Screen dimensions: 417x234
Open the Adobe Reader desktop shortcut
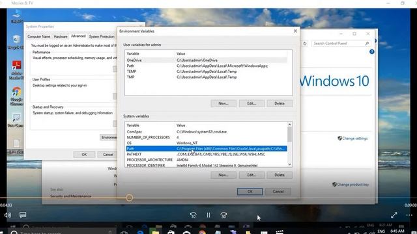[x=16, y=70]
